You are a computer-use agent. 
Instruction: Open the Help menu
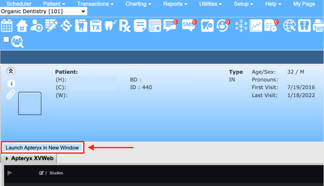pos(273,4)
